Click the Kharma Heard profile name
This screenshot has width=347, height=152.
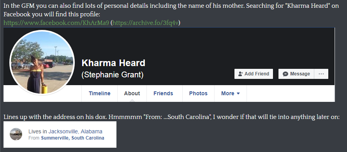pos(113,63)
